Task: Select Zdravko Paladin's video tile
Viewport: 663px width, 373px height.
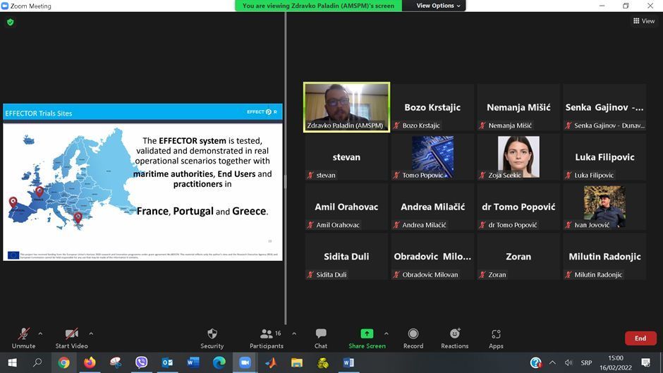Action: click(x=346, y=107)
